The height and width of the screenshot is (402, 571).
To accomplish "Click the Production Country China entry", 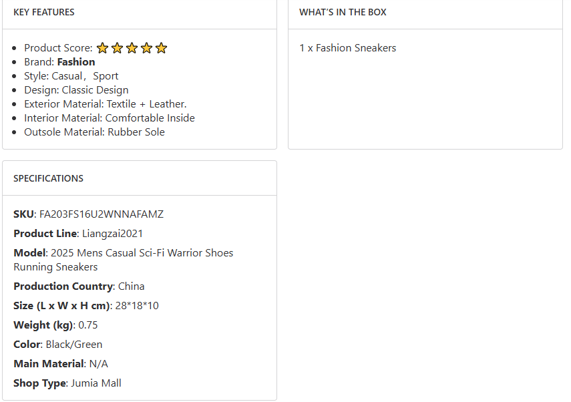I will (x=131, y=286).
